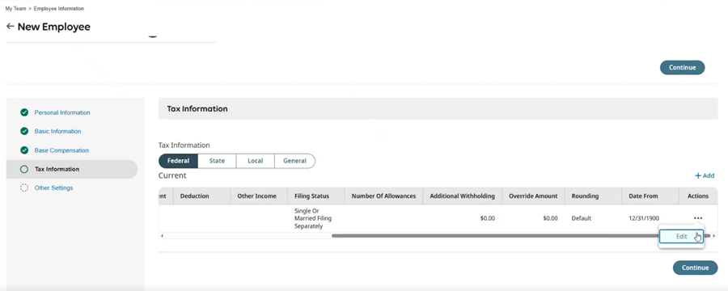The image size is (728, 291).
Task: Click the right arrow of the table scrollbar
Action: [x=714, y=236]
